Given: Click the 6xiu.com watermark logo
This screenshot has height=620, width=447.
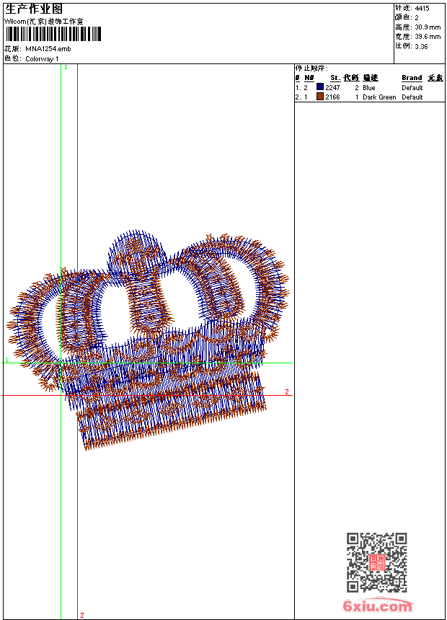Looking at the screenshot, I should click(378, 606).
